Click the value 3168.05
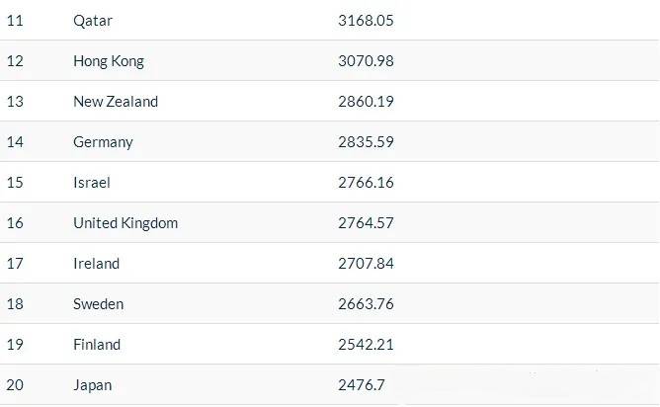 click(x=366, y=20)
